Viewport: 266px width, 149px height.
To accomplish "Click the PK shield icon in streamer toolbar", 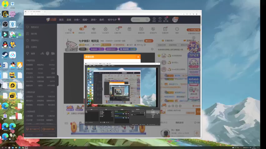I will tap(153, 29).
